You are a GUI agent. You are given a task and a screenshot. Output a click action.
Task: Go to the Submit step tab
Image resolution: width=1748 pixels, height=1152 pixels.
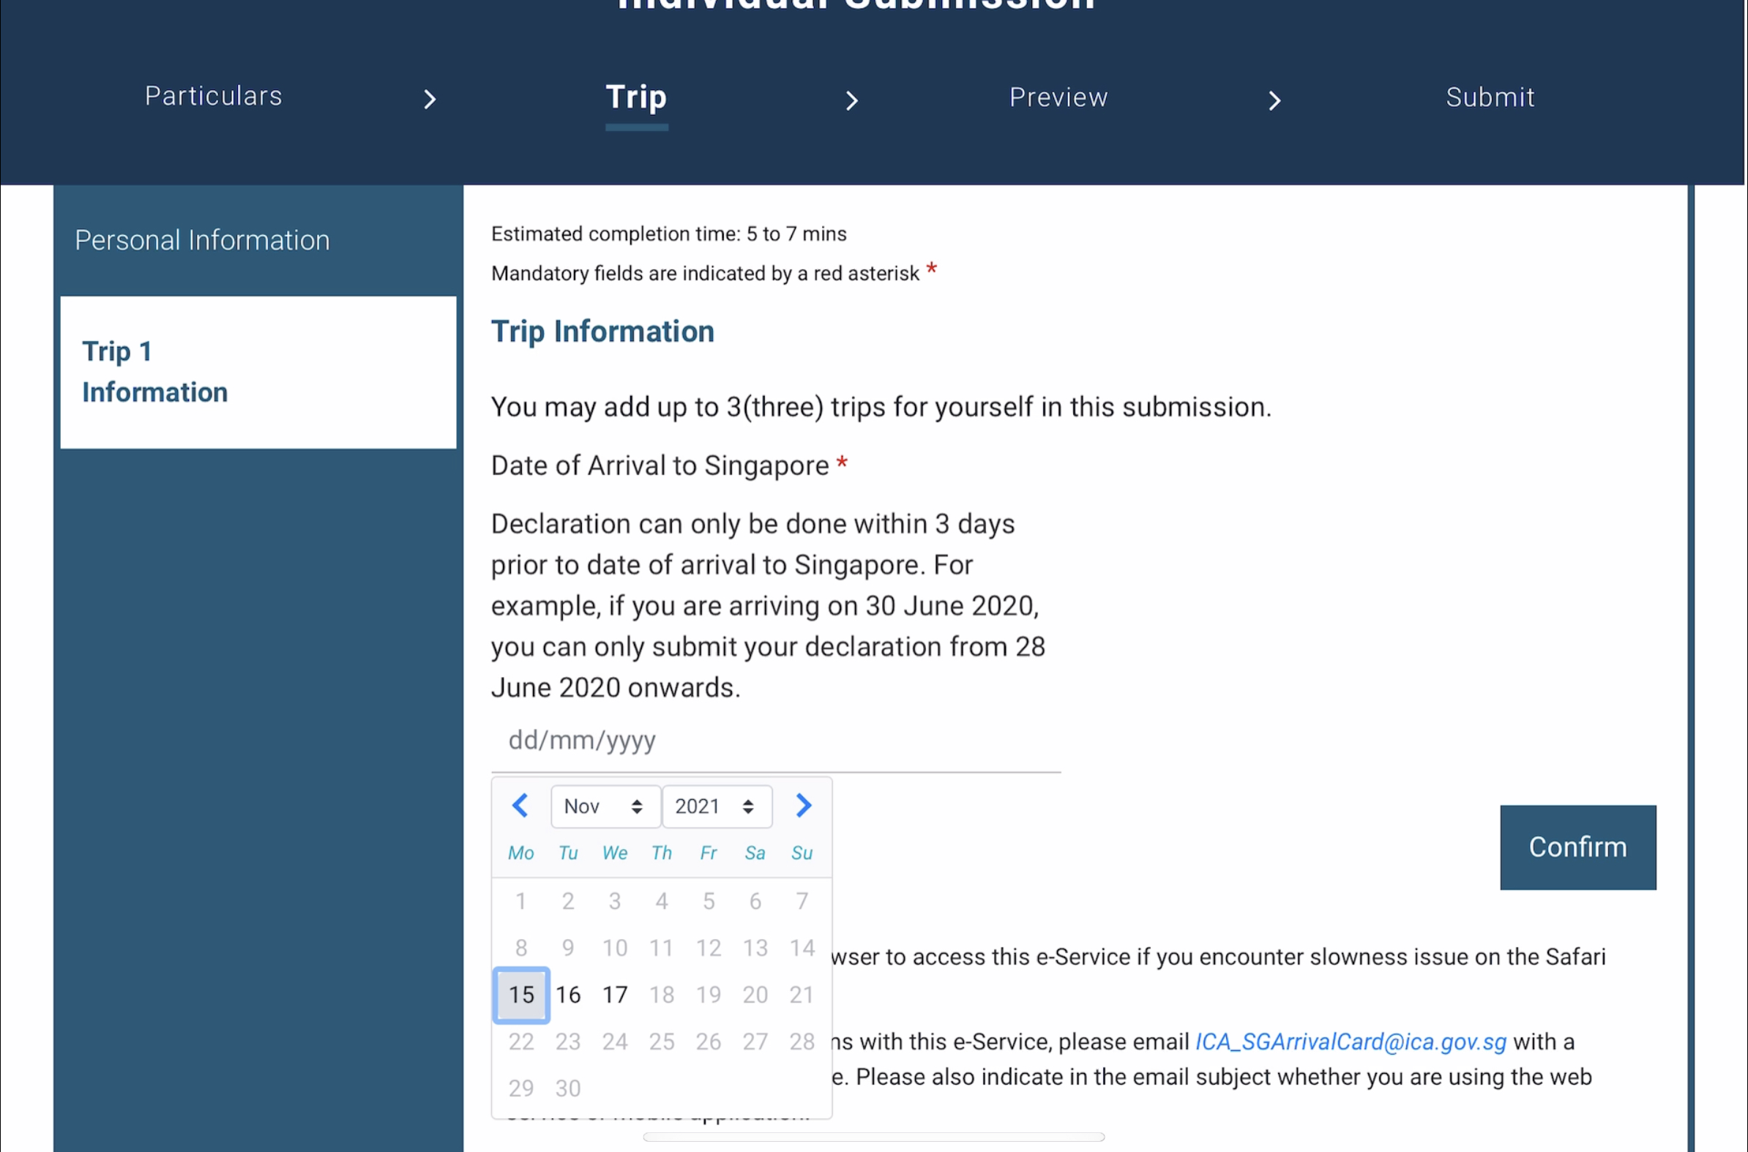1490,98
